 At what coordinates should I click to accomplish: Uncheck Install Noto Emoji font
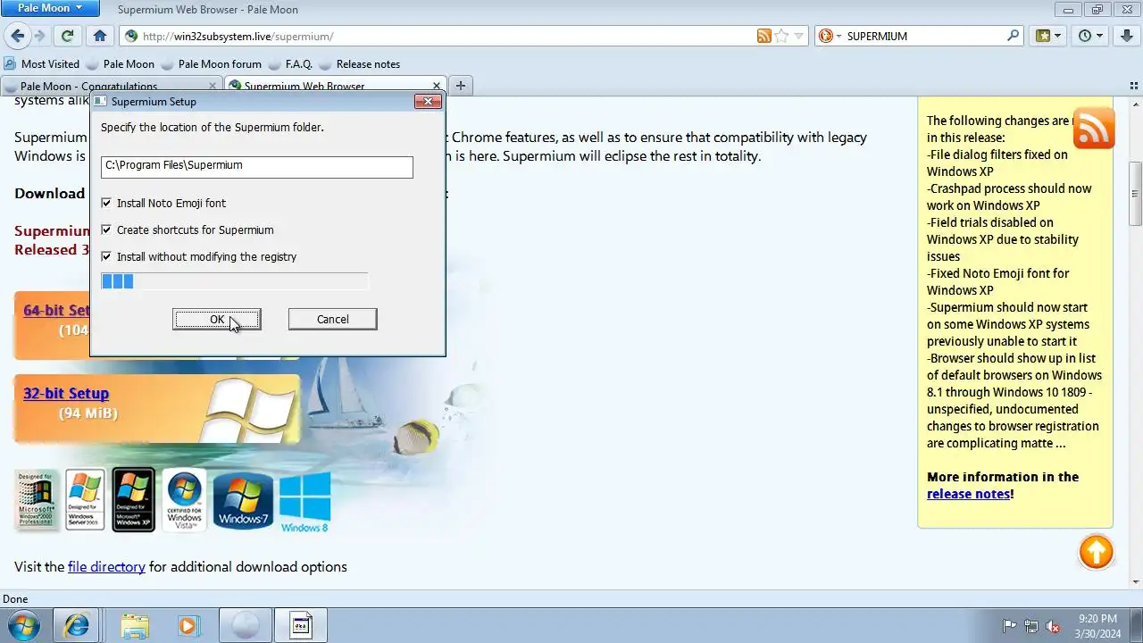pos(106,204)
